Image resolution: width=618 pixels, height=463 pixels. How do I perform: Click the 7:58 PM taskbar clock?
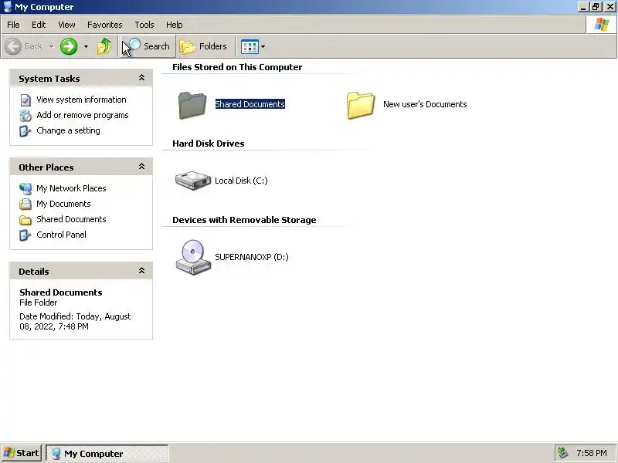[592, 453]
